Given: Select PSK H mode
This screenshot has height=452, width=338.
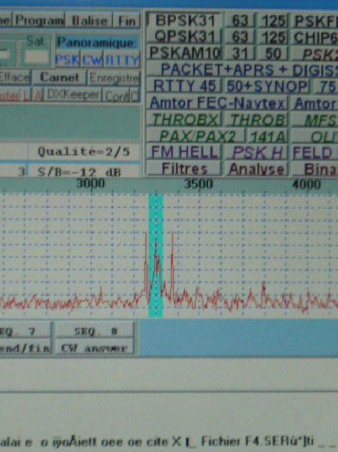Looking at the screenshot, I should coord(256,152).
